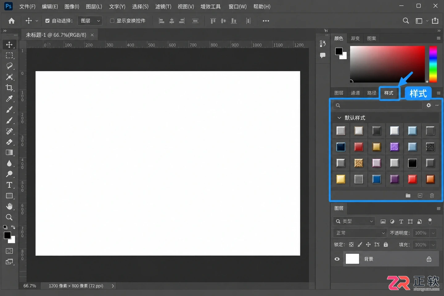
Task: Toggle lock transparent pixels icon
Action: pyautogui.click(x=351, y=245)
